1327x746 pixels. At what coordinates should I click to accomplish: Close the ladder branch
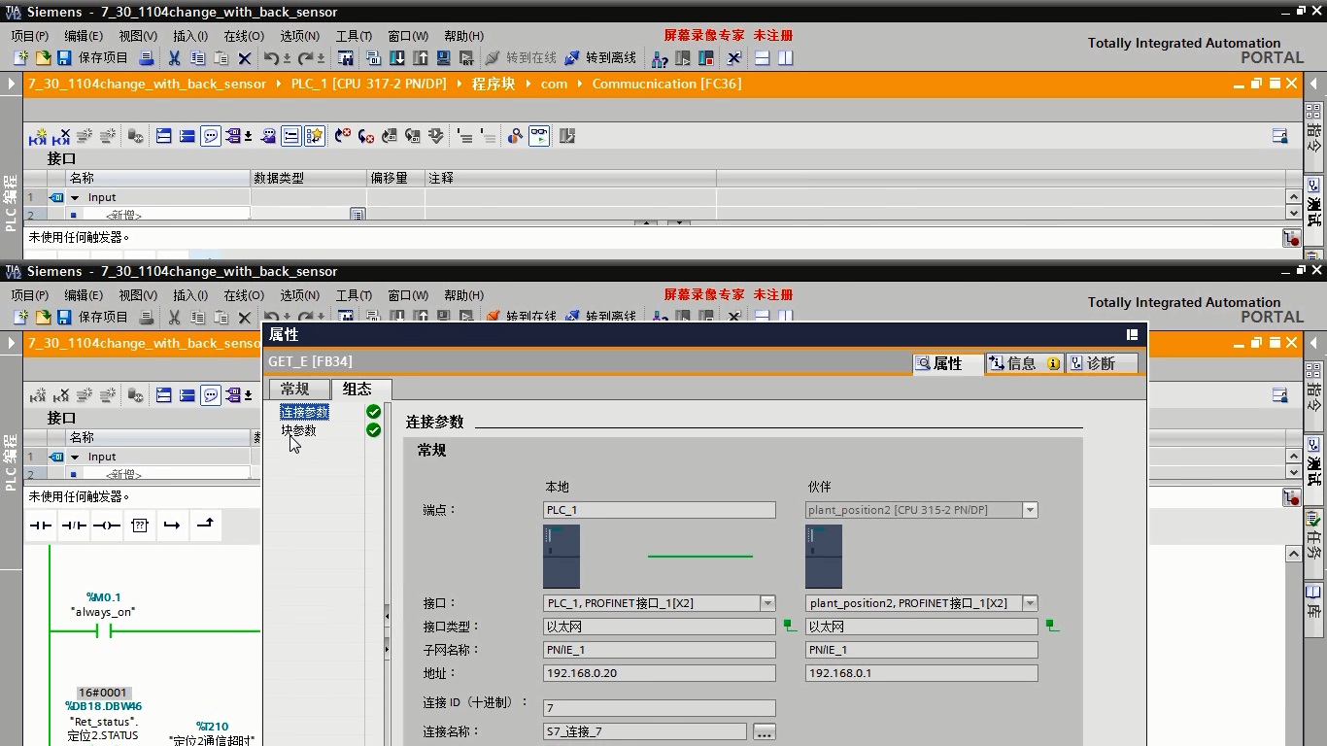coord(205,526)
